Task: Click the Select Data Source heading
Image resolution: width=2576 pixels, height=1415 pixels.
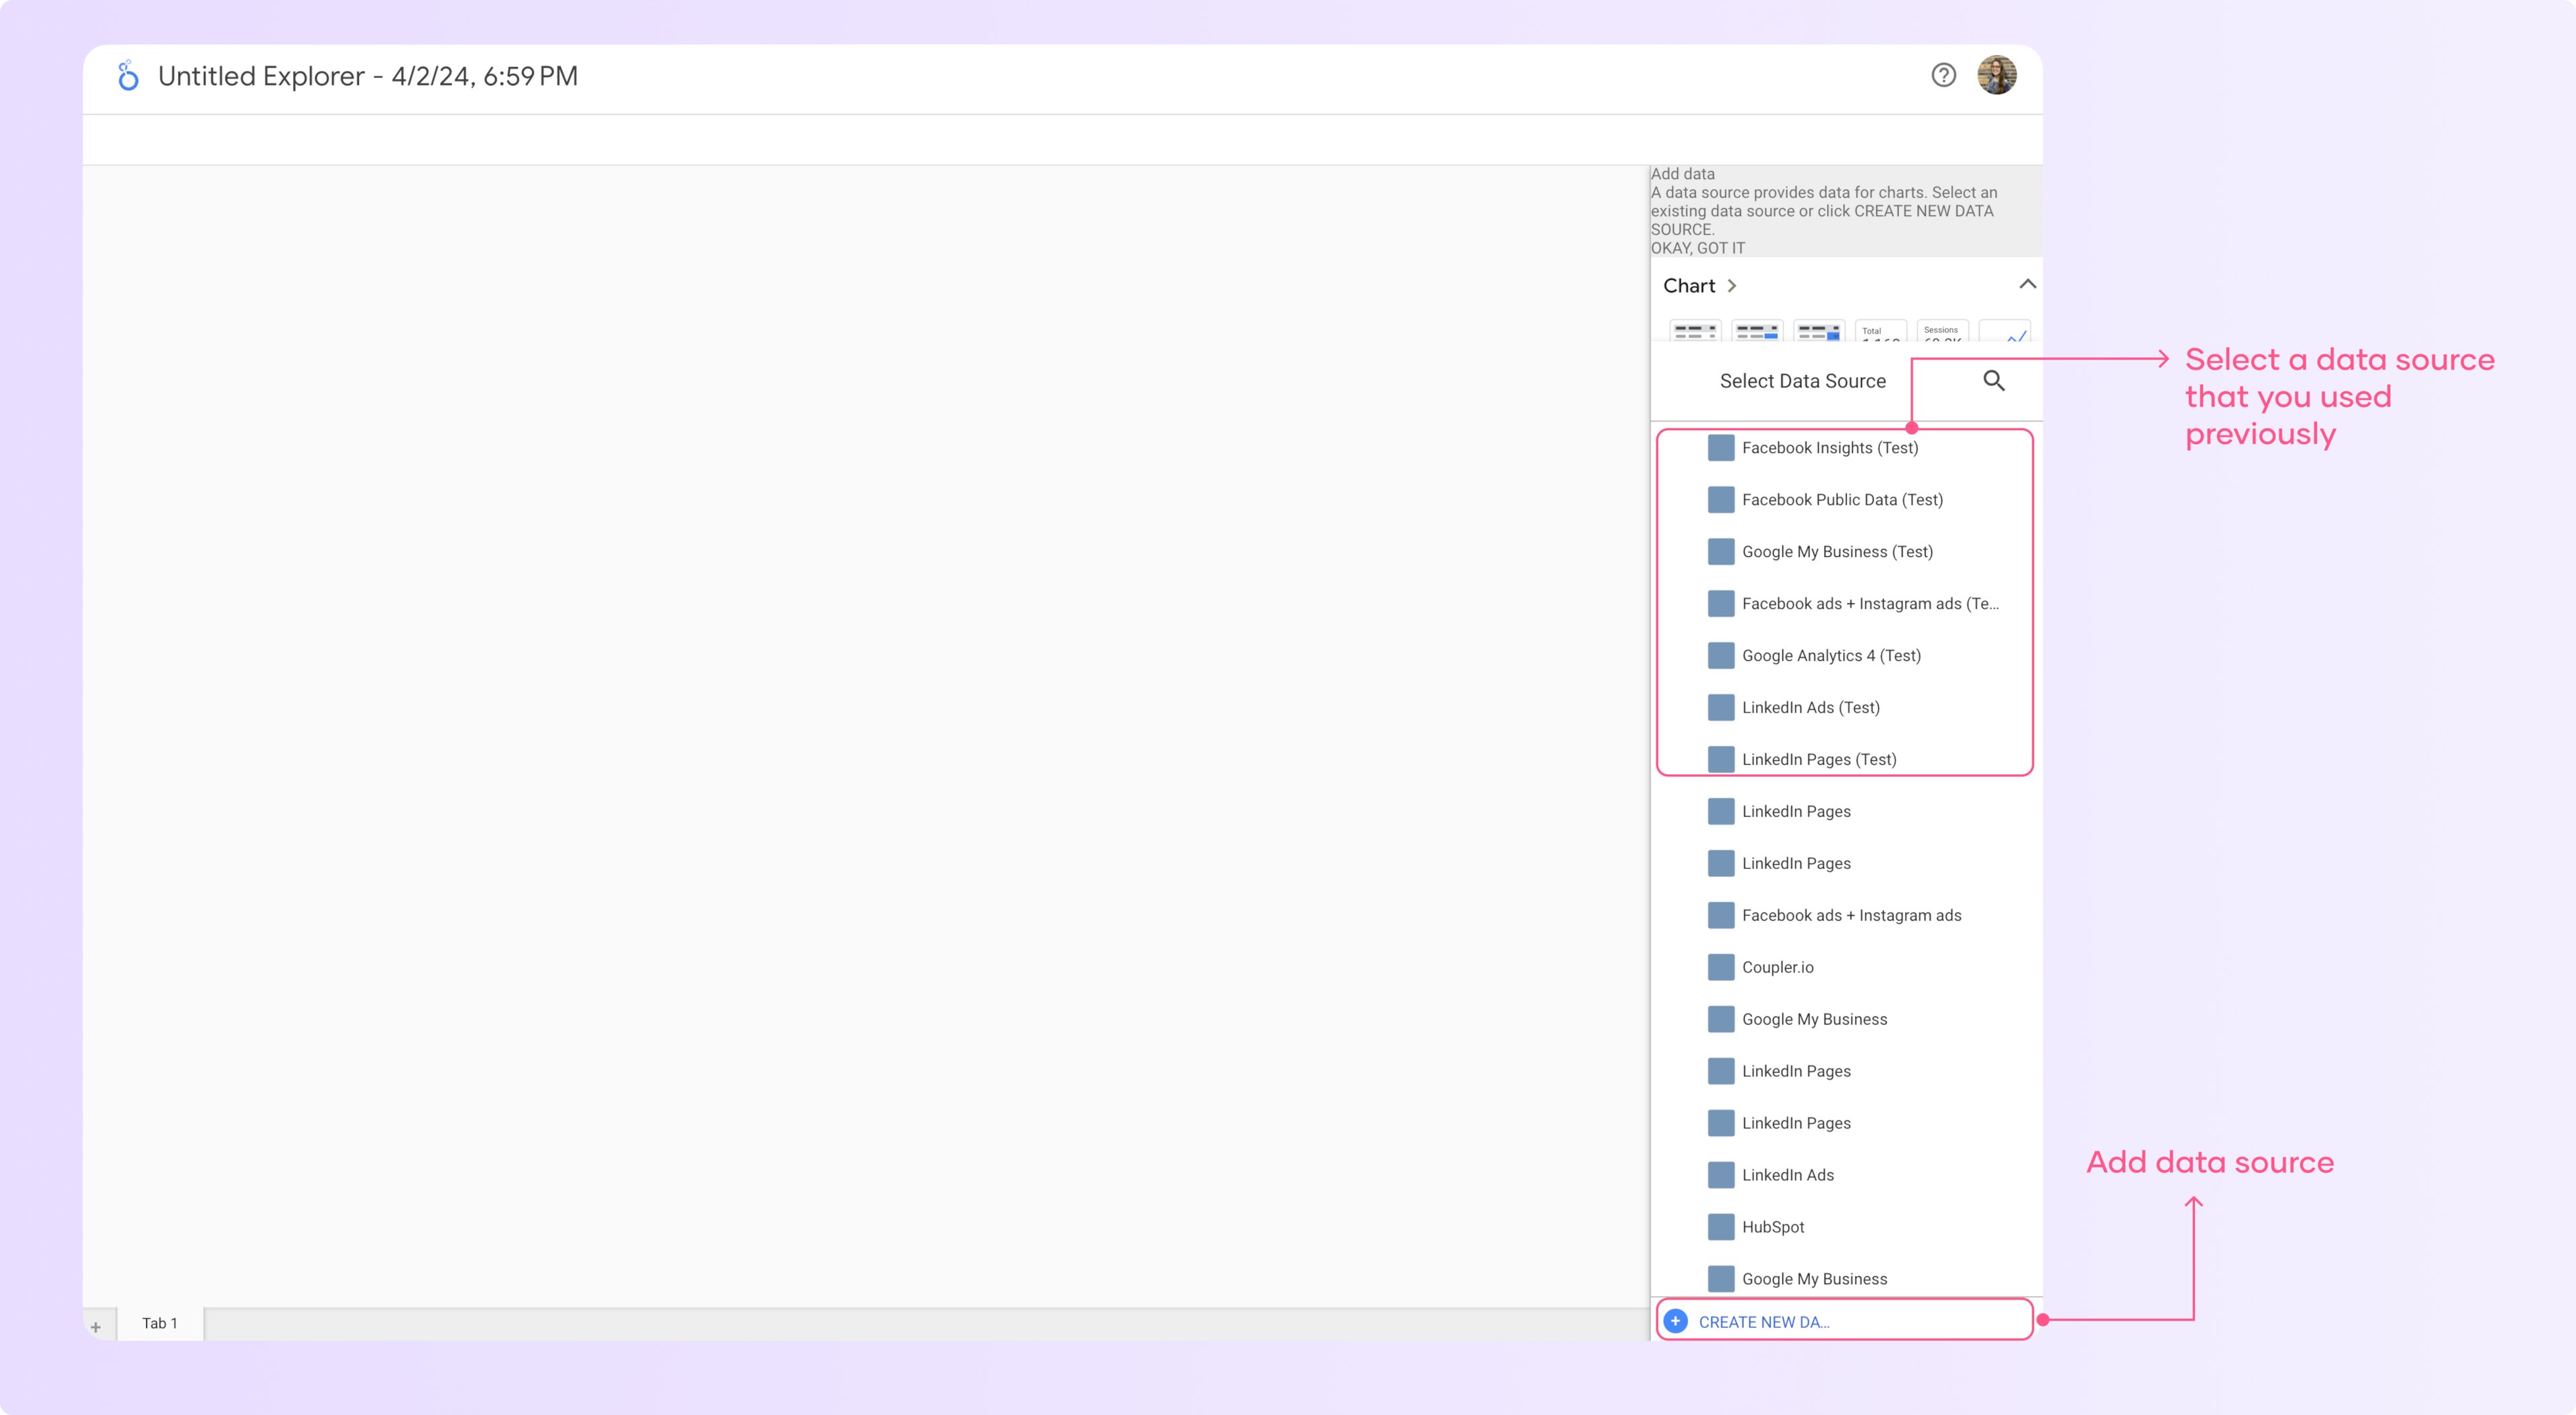Action: click(x=1802, y=381)
